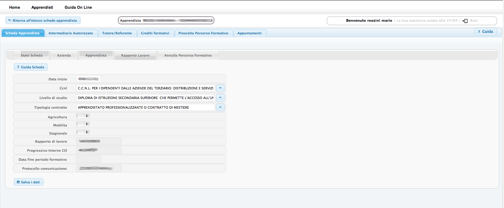The height and width of the screenshot is (208, 504).
Task: Switch to Intermediario Autorizzato tab
Action: [71, 33]
